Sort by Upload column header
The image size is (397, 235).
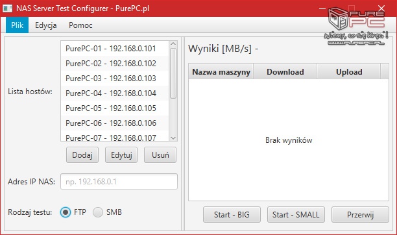[x=349, y=72]
